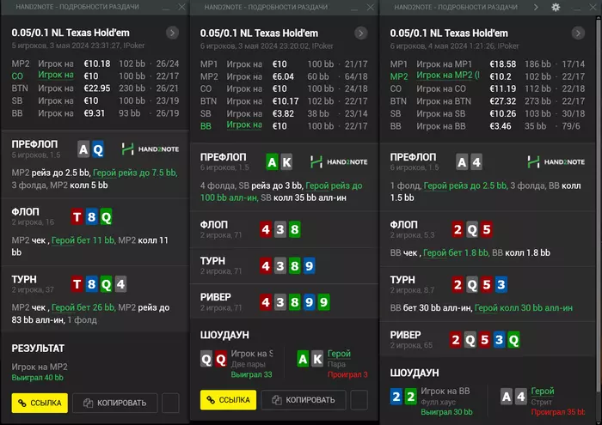Click 'Игрок на BTN' in right window
Viewport: 602px width, 425px height.
tap(444, 101)
